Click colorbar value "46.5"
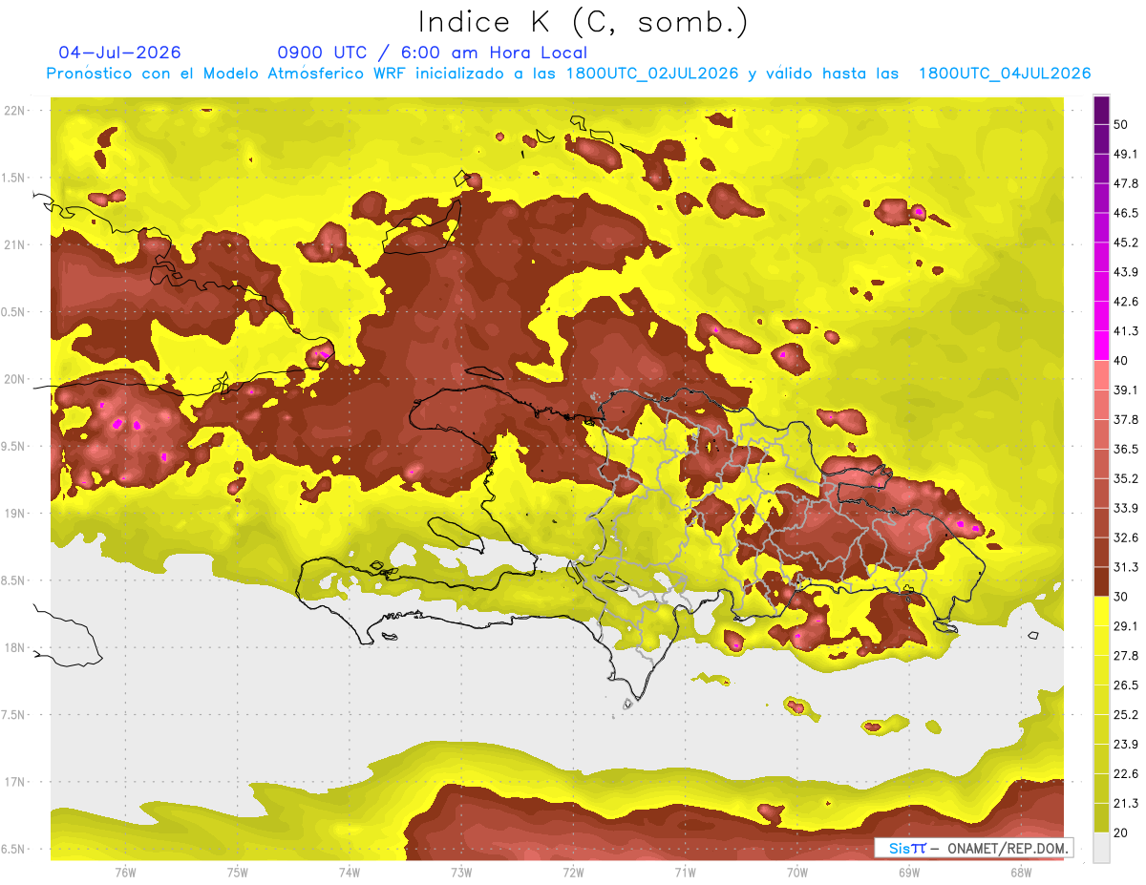This screenshot has width=1146, height=885. point(1125,213)
